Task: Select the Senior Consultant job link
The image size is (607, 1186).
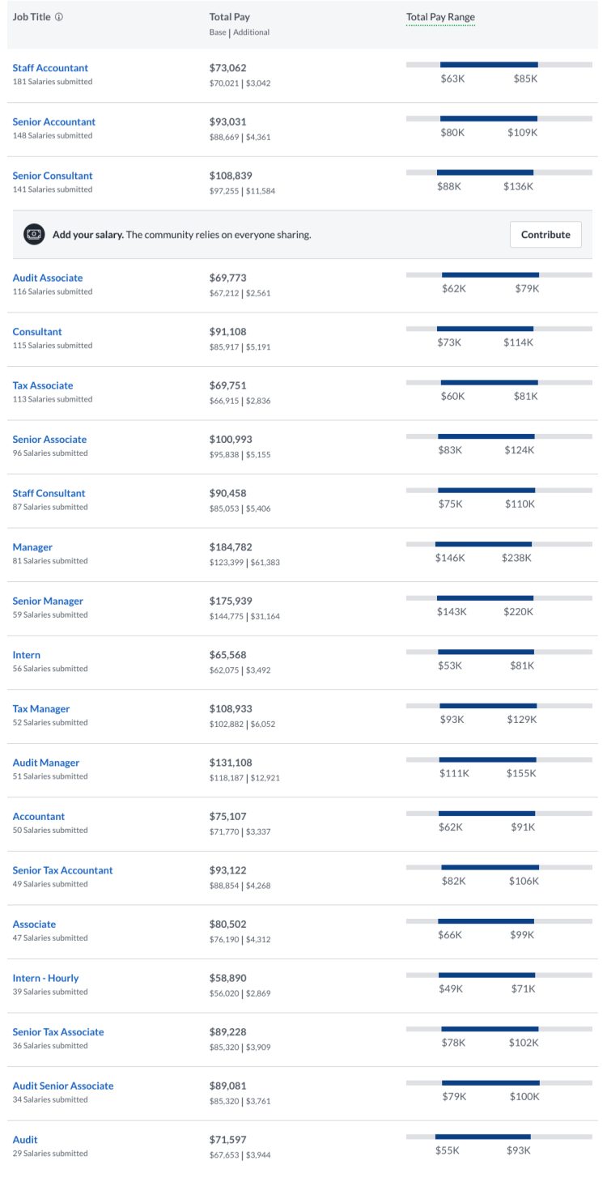Action: tap(53, 176)
